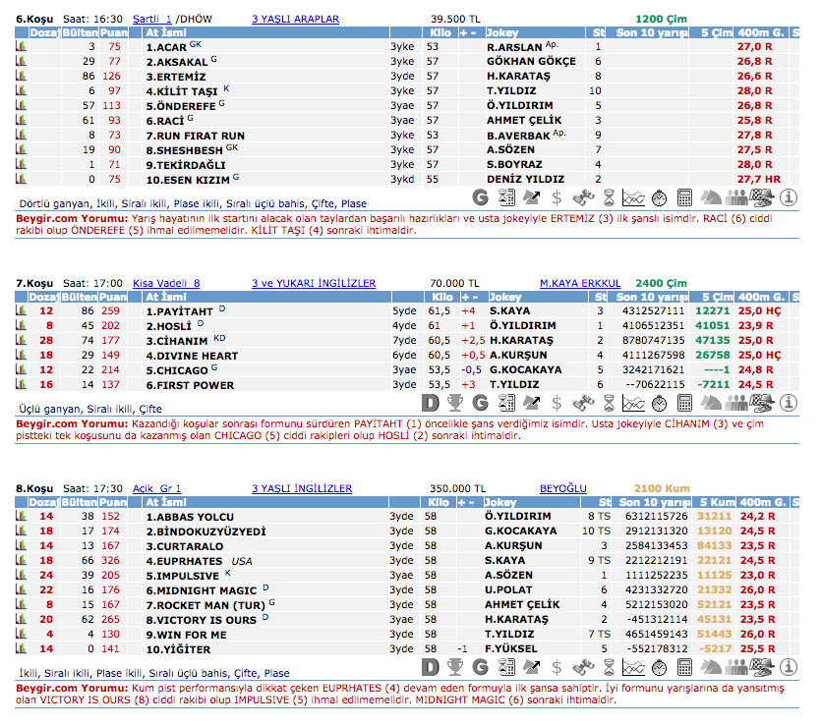Image resolution: width=821 pixels, height=727 pixels.
Task: Click '3 YAŞLI ARAPLAR' category link
Action: [295, 19]
